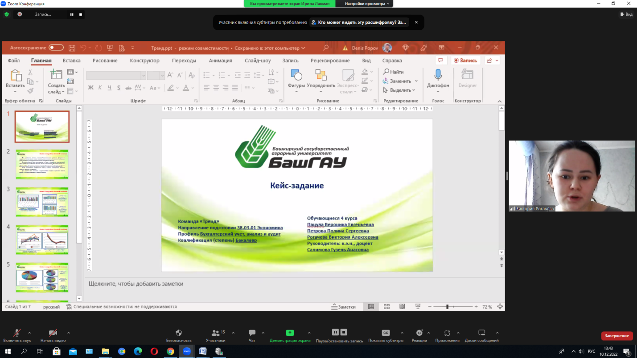Open the font size combo box
Screen dimensions: 637x358
pos(156,75)
